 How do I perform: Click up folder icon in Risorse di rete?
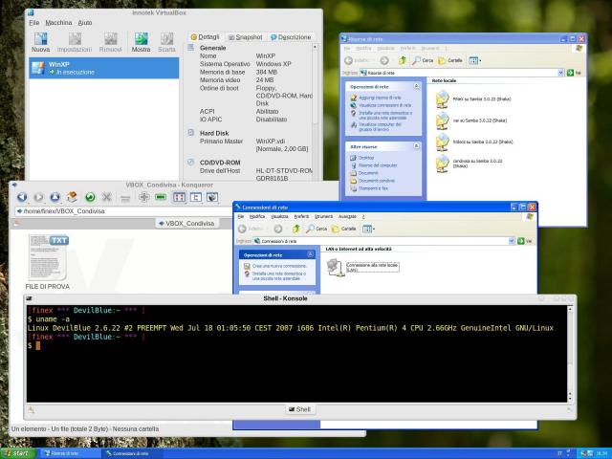(403, 60)
